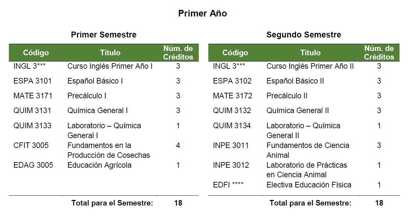The width and height of the screenshot is (415, 220).
Task: Click the Química General II title
Action: click(298, 110)
